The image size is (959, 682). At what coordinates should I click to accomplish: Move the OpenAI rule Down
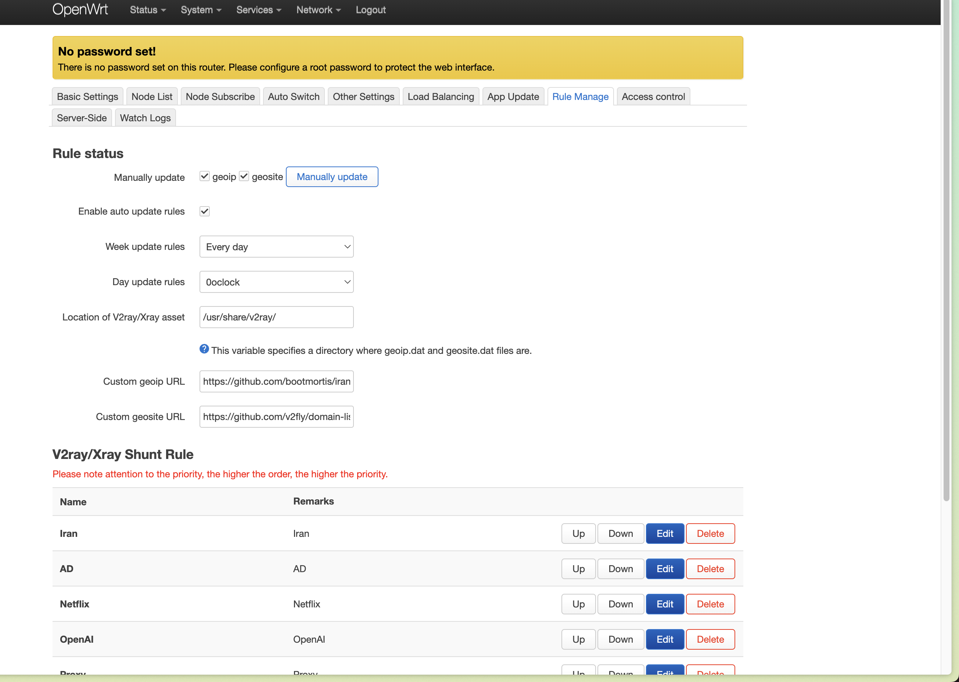pyautogui.click(x=620, y=639)
